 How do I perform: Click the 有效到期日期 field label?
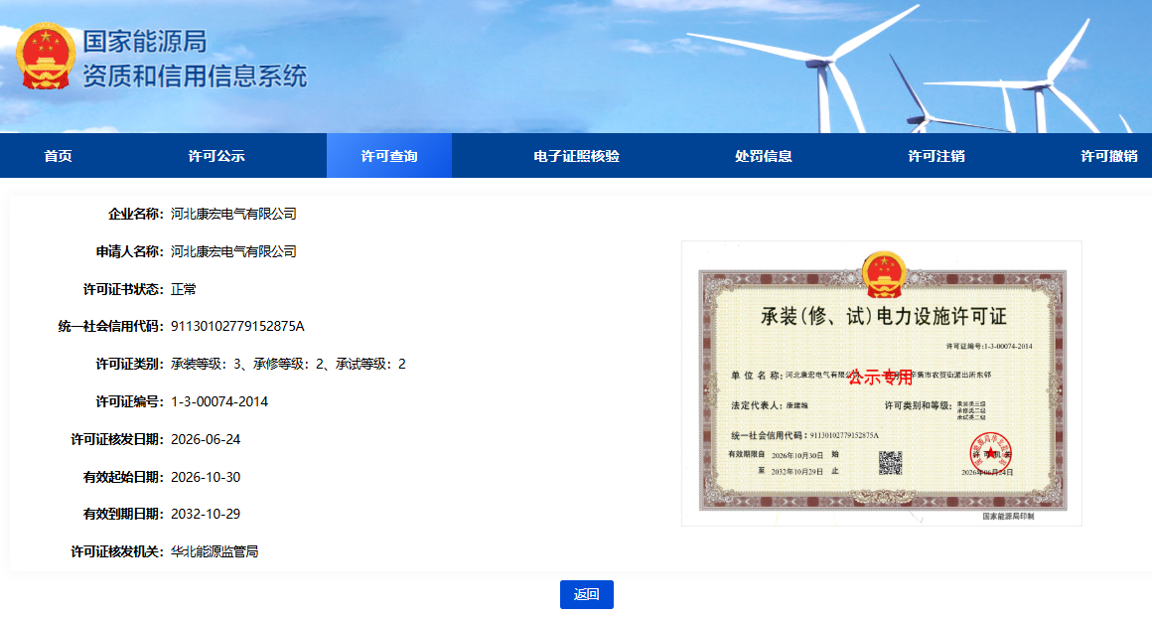click(x=123, y=514)
